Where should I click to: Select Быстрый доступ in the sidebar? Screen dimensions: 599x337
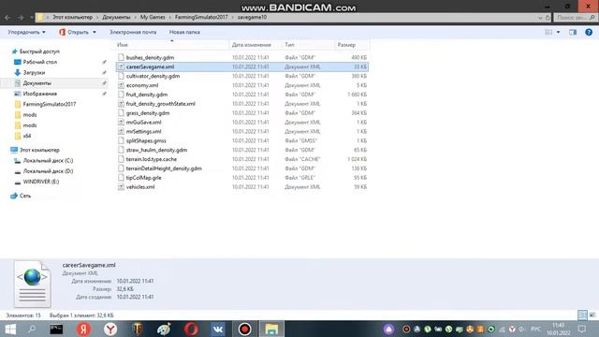[x=39, y=51]
